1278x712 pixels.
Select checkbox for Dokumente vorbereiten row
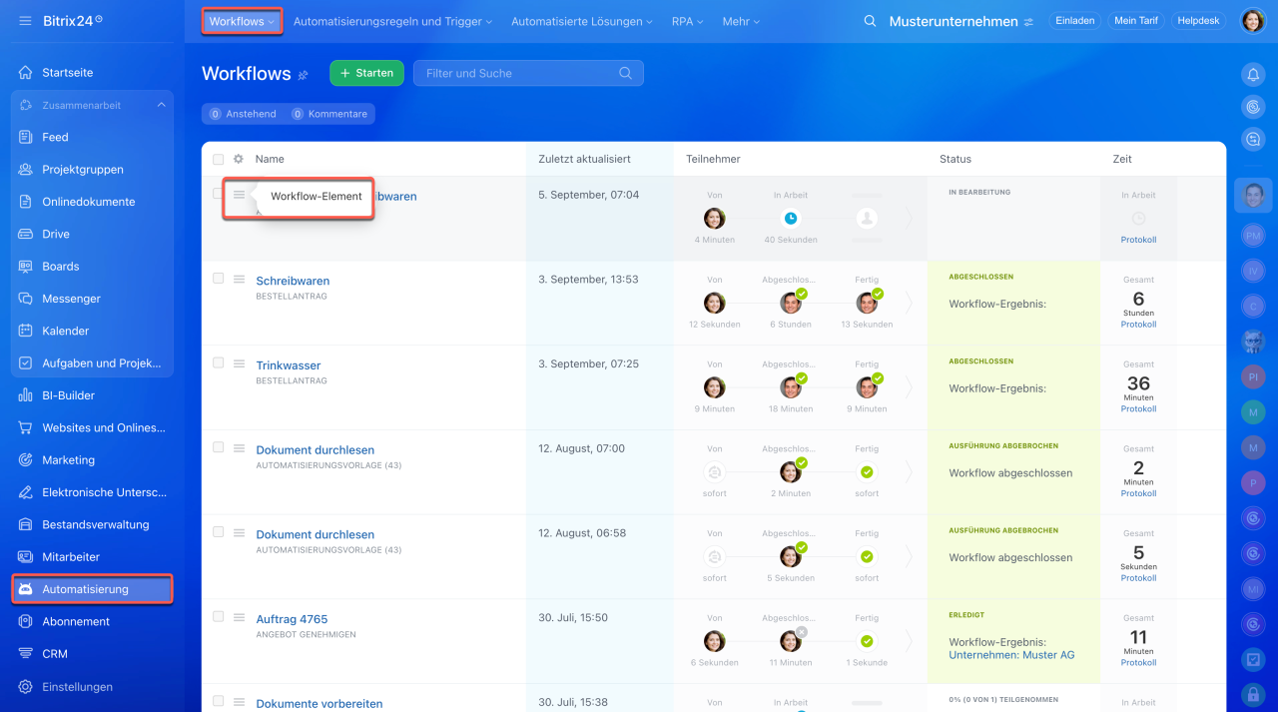(219, 702)
